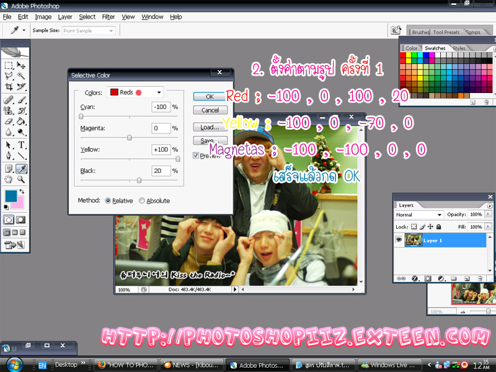This screenshot has height=372, width=496.
Task: Select the Move tool
Action: pos(21,66)
